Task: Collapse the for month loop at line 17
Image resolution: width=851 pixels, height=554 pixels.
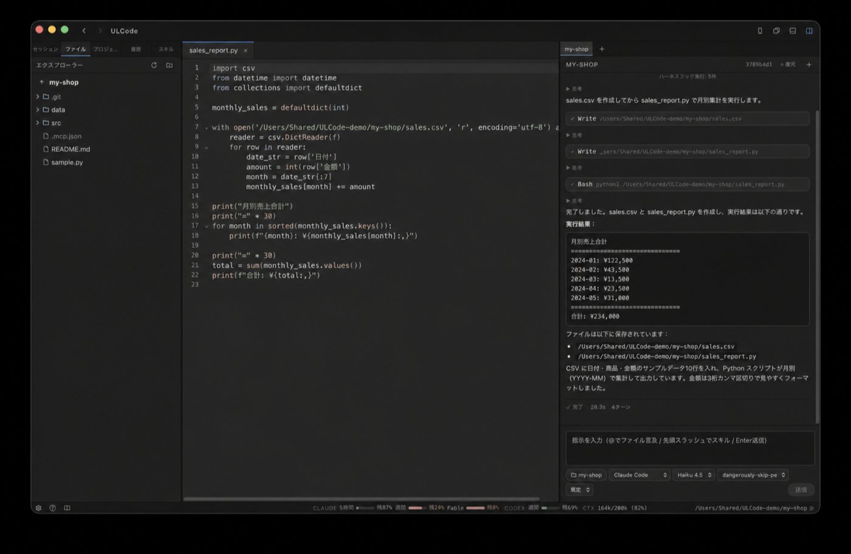Action: click(x=206, y=226)
